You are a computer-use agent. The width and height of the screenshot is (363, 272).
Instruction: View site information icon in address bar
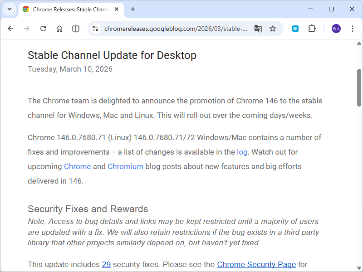[95, 29]
